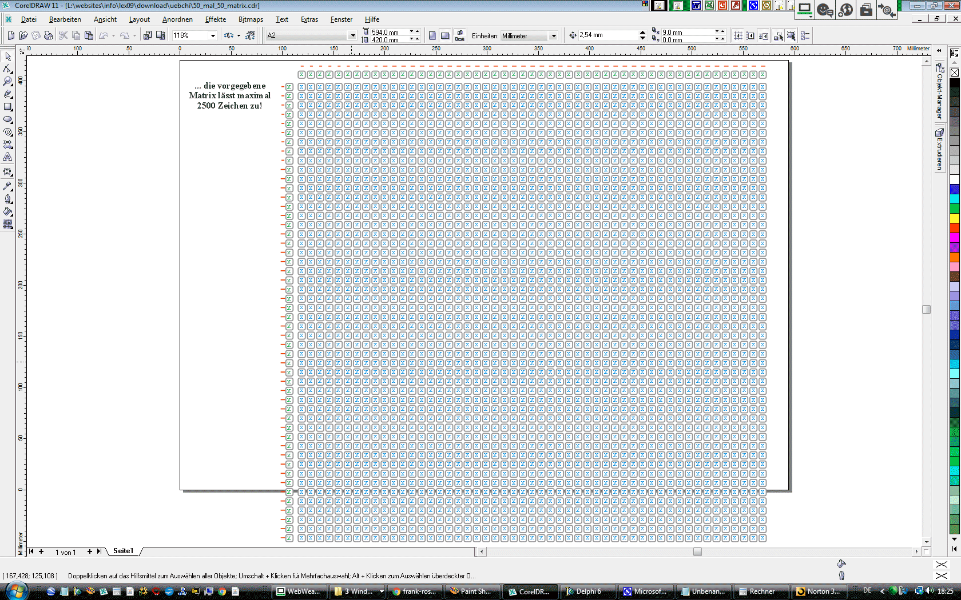Open the application launcher icon
This screenshot has height=600, width=961.
pyautogui.click(x=229, y=35)
